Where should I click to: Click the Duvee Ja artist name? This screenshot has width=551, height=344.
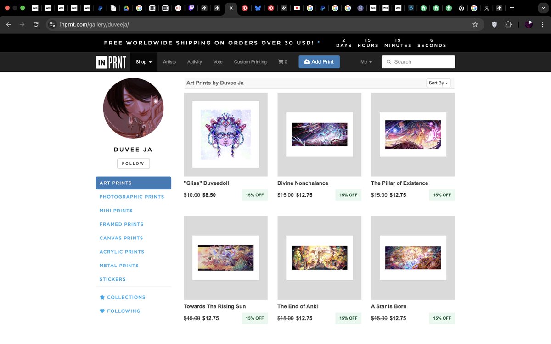click(x=133, y=150)
